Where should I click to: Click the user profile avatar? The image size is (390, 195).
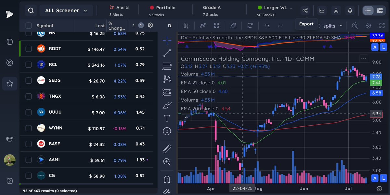point(10,160)
